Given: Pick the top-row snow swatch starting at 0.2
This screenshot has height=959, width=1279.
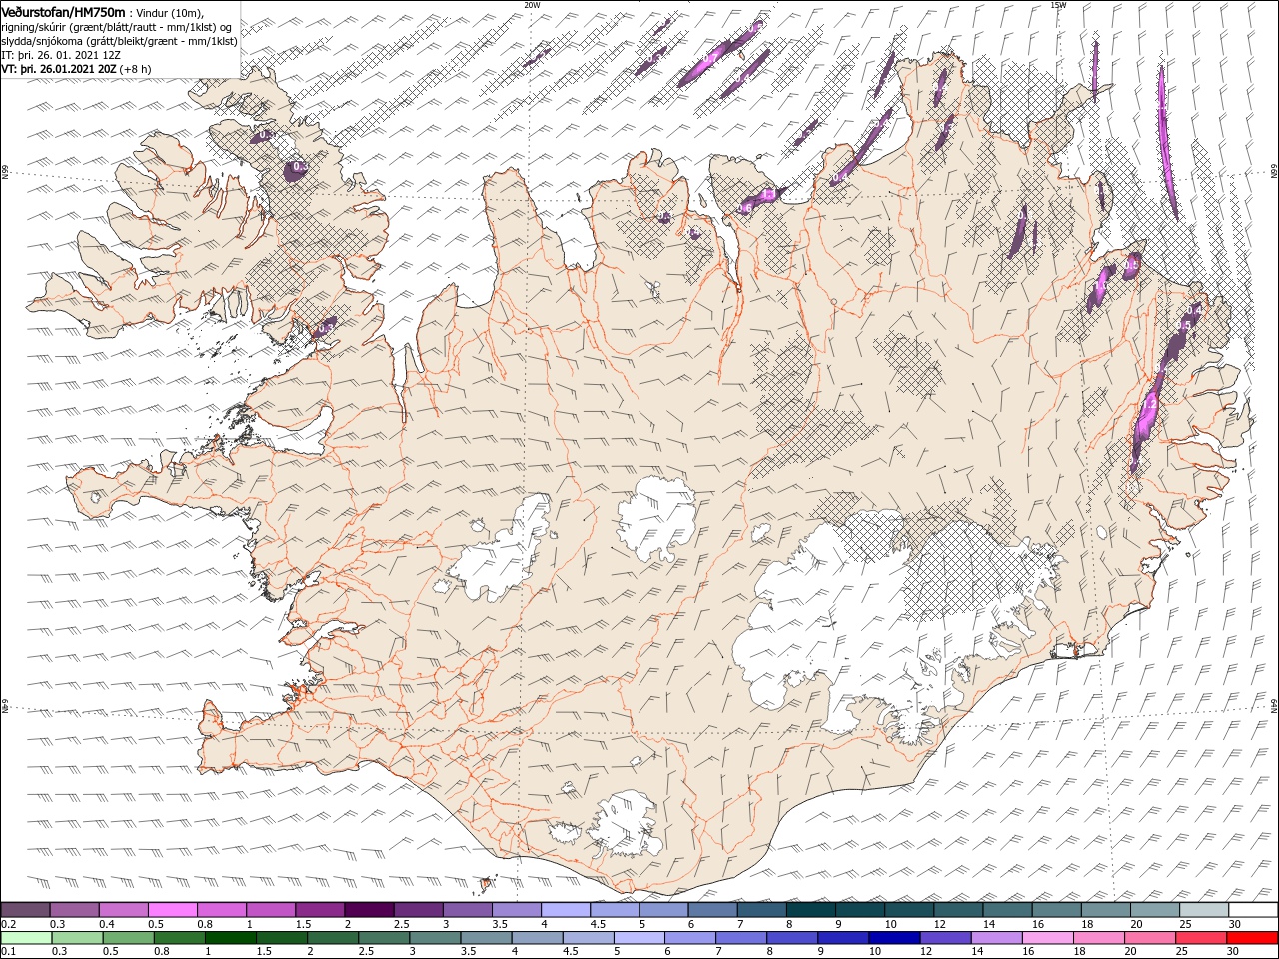Looking at the screenshot, I should [25, 910].
